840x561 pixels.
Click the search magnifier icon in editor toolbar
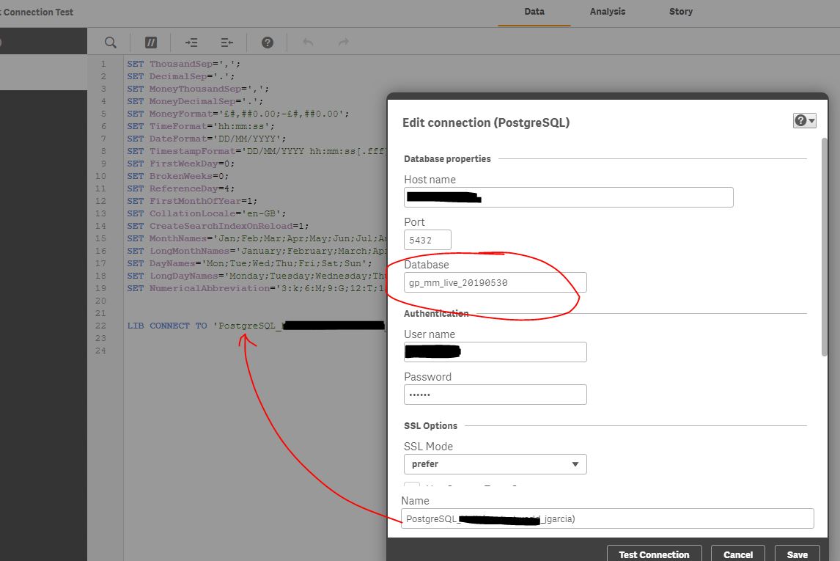point(110,43)
